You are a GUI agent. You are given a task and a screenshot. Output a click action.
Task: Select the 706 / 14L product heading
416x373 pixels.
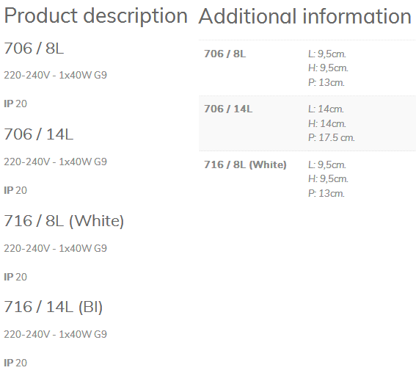point(38,134)
